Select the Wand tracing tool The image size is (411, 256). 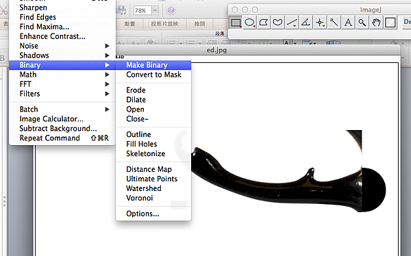click(334, 23)
